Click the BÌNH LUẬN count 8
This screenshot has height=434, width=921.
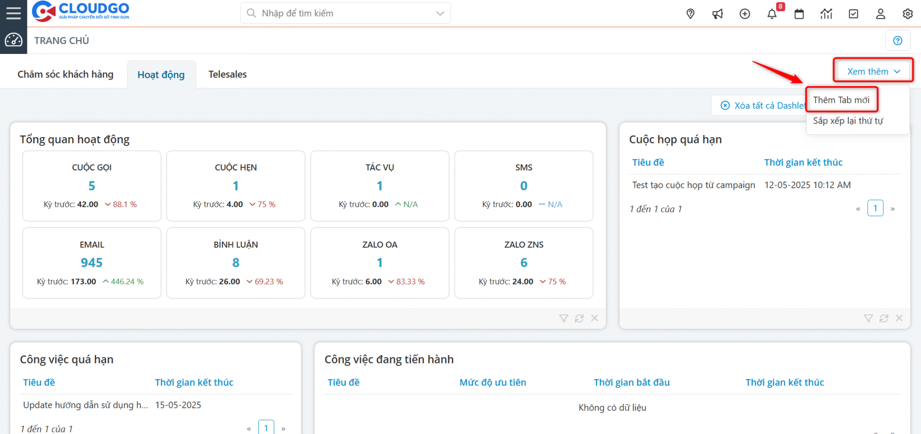coord(236,263)
